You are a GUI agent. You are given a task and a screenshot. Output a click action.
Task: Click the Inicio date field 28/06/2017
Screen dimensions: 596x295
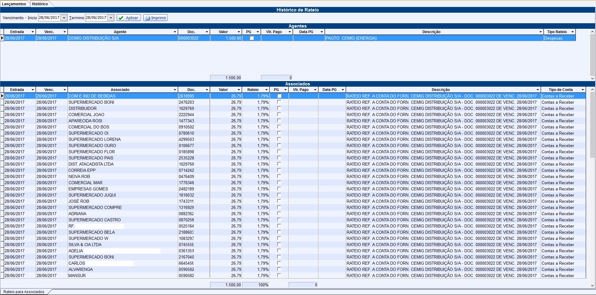point(49,18)
